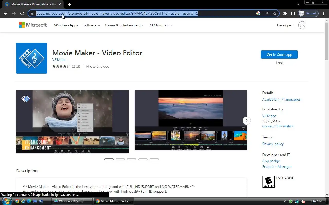Viewport: 329px width, 205px height.
Task: Go to Windows Apps
Action: (x=66, y=25)
